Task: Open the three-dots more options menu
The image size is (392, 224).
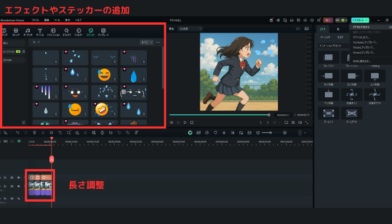Action: tap(158, 42)
